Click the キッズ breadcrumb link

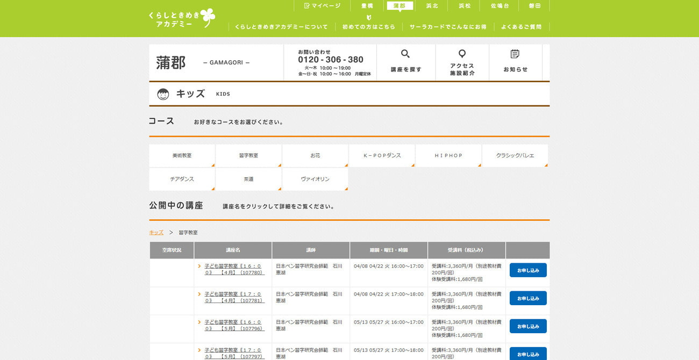(156, 233)
